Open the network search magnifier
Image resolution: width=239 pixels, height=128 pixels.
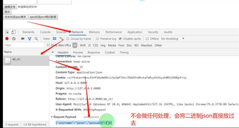point(36,39)
